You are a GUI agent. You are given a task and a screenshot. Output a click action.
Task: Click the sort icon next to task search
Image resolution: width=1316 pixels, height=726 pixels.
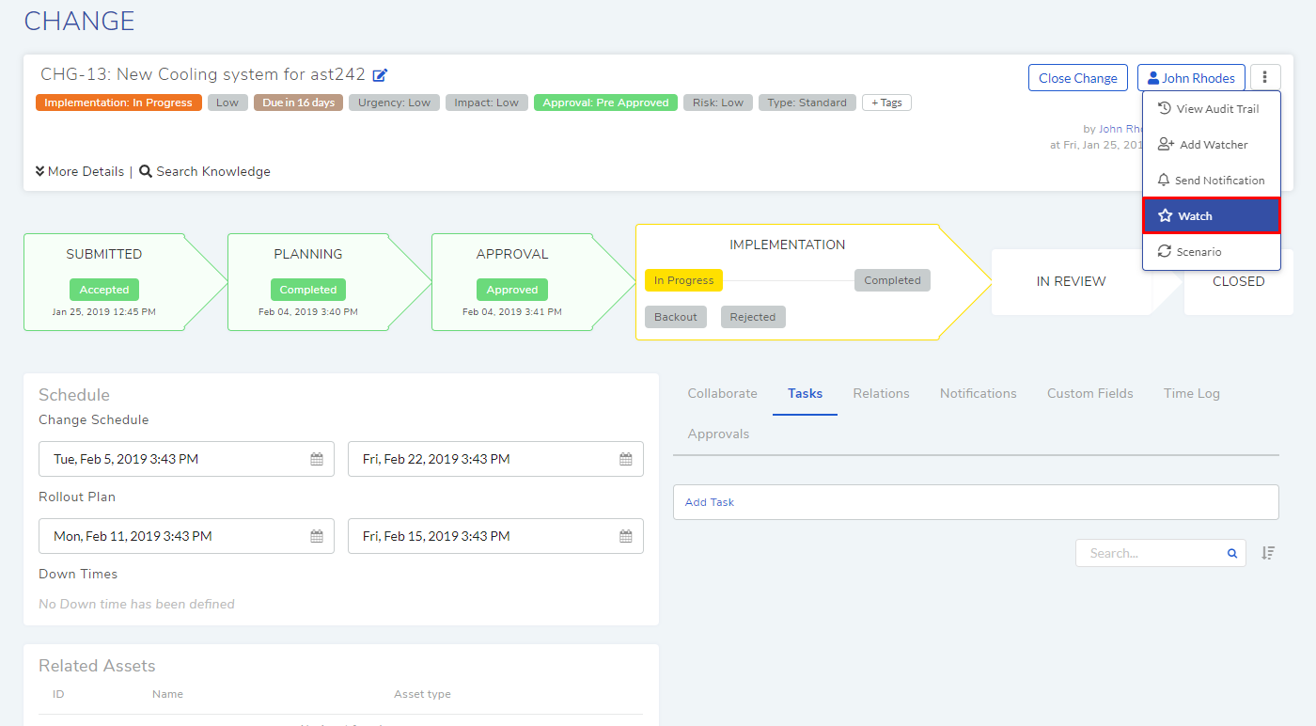click(x=1268, y=553)
